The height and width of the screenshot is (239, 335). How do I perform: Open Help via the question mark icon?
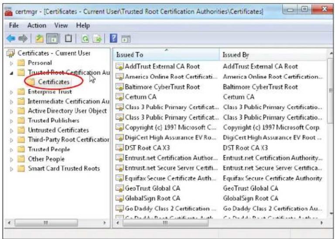(x=113, y=39)
